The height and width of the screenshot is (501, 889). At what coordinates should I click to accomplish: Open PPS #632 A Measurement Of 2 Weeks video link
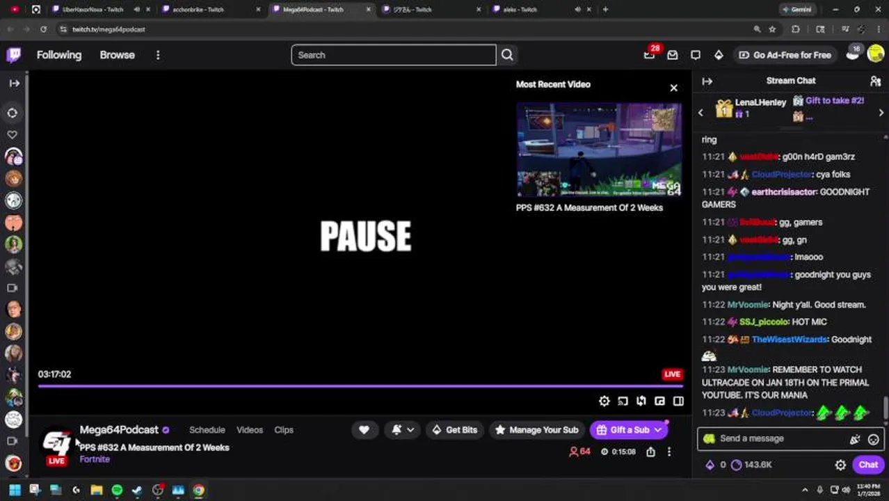[x=589, y=207]
